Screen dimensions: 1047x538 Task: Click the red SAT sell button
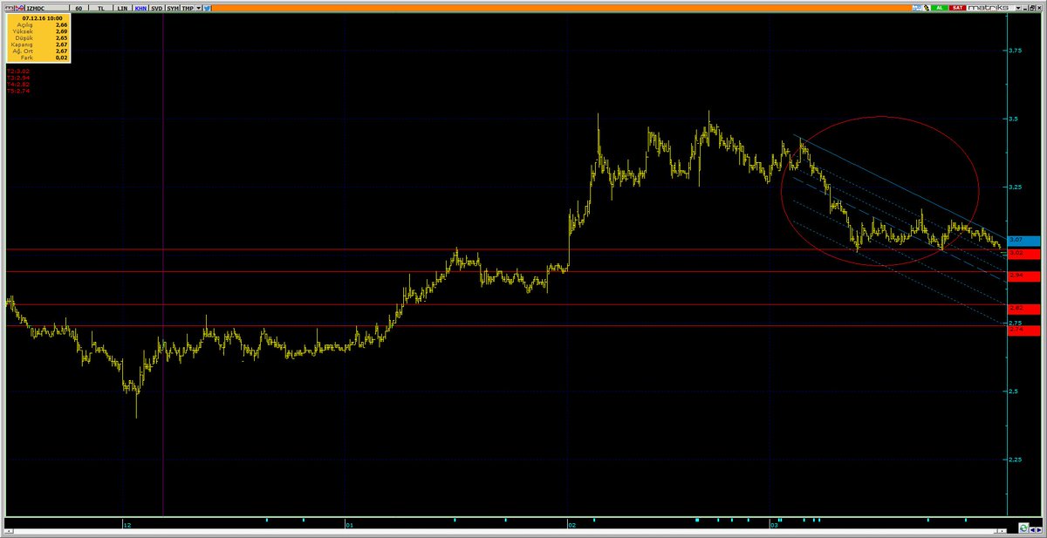coord(957,8)
